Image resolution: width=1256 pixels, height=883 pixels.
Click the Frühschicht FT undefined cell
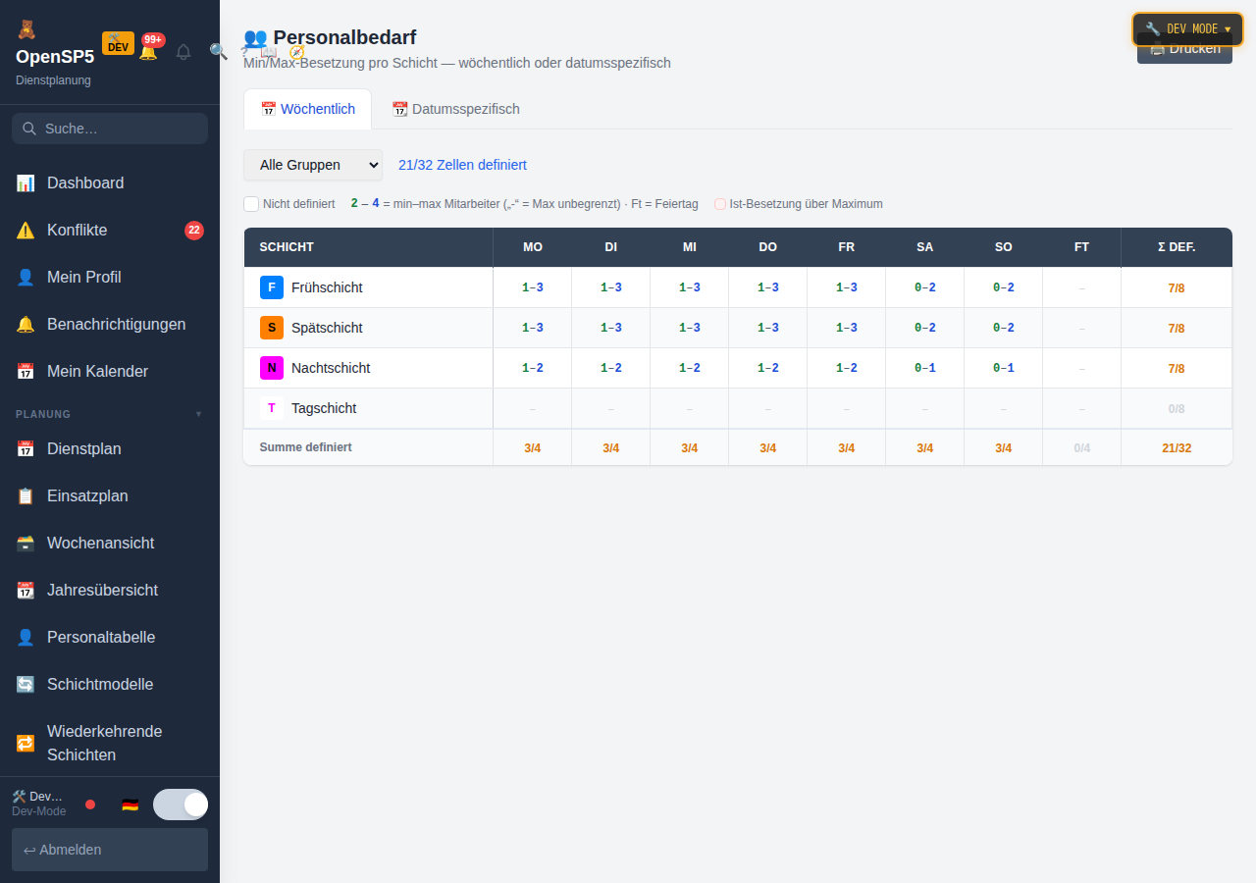pyautogui.click(x=1082, y=287)
